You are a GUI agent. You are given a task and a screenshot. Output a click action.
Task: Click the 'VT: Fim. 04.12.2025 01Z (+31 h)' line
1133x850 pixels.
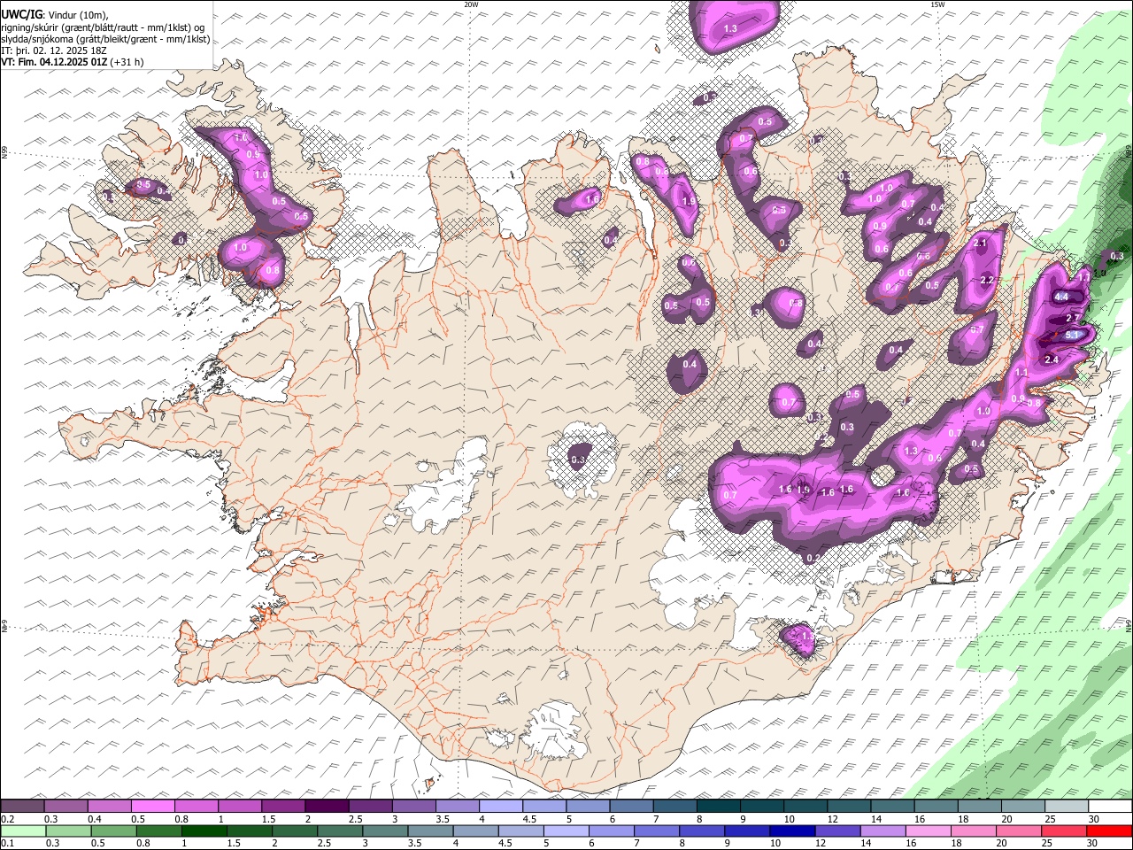tap(73, 62)
